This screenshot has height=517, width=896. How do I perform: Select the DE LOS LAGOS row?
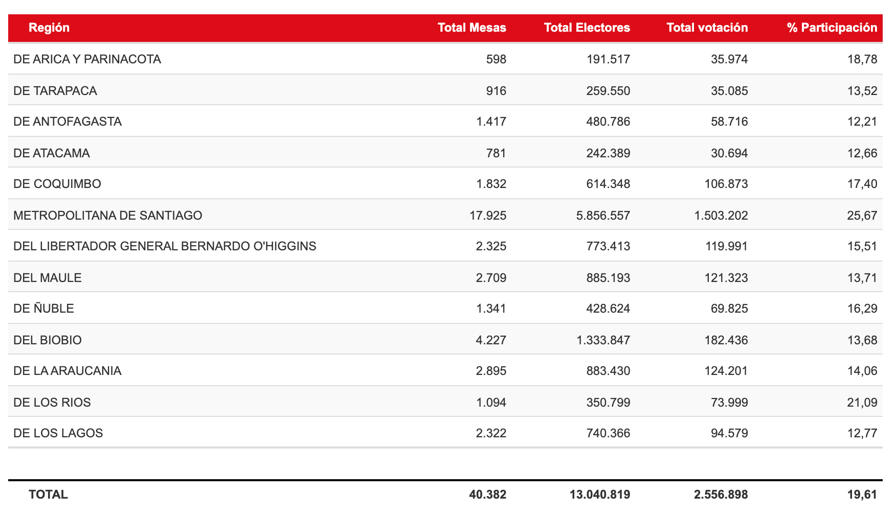coord(58,433)
